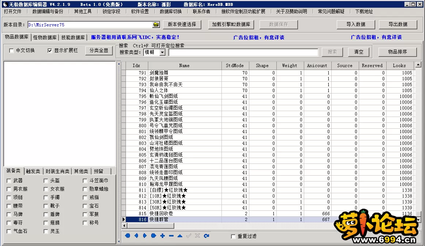
Task: Insert a new record with plus icon
Action: [163, 236]
